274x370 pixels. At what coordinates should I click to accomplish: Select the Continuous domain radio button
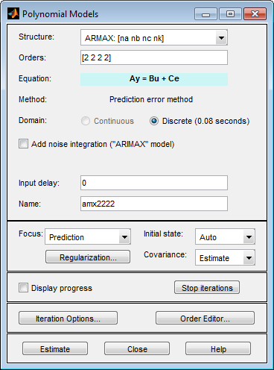tap(86, 121)
